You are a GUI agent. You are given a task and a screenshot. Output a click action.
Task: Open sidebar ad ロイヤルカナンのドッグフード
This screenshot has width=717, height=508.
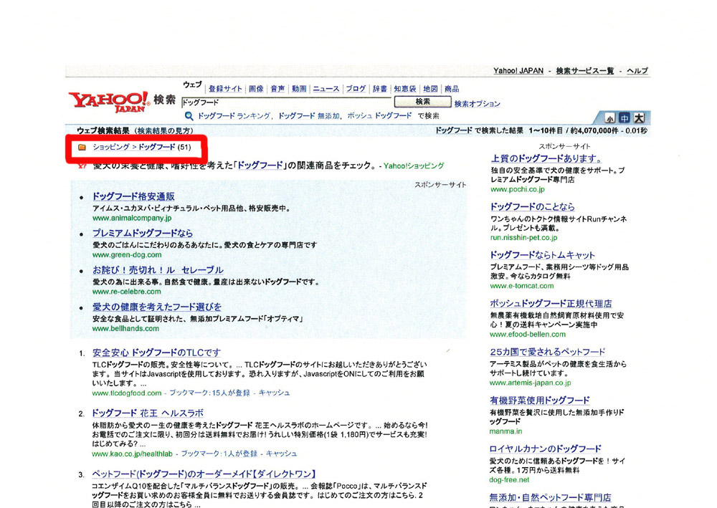(545, 449)
